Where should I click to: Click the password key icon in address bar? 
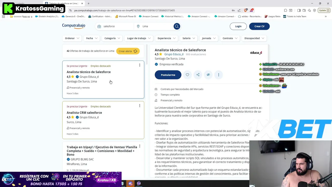[233, 10]
